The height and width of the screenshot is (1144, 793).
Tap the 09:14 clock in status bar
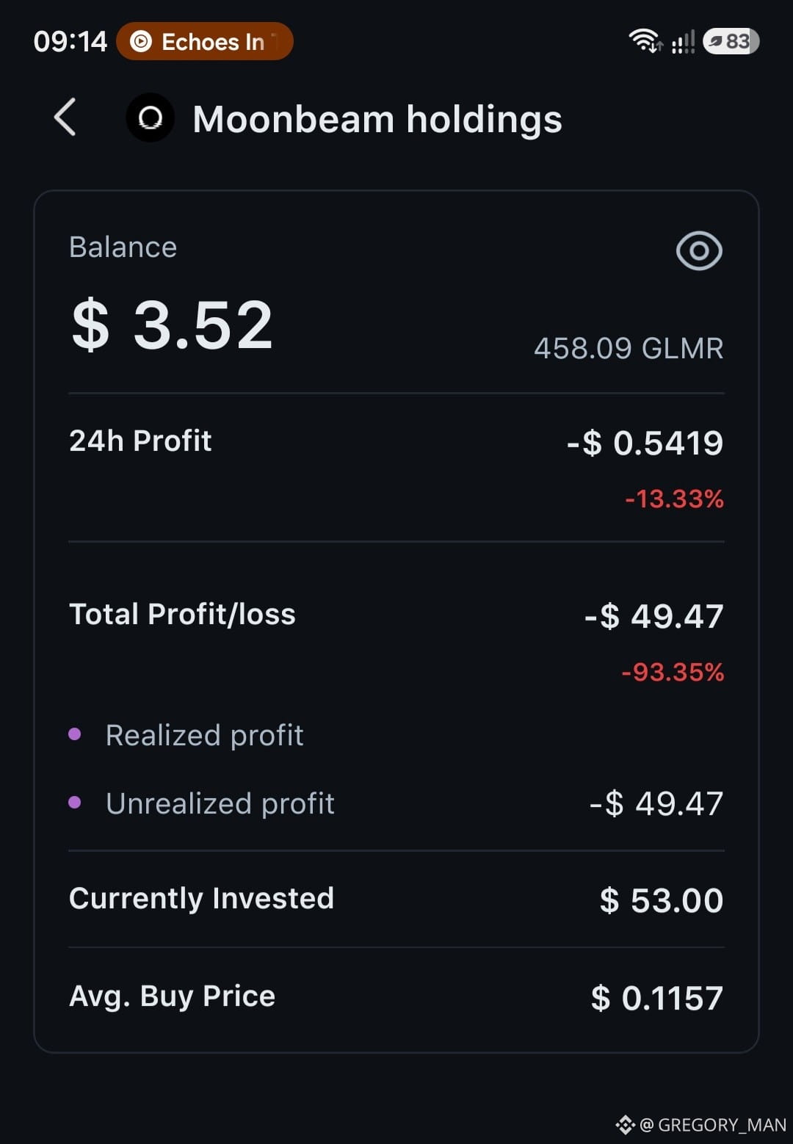click(70, 41)
